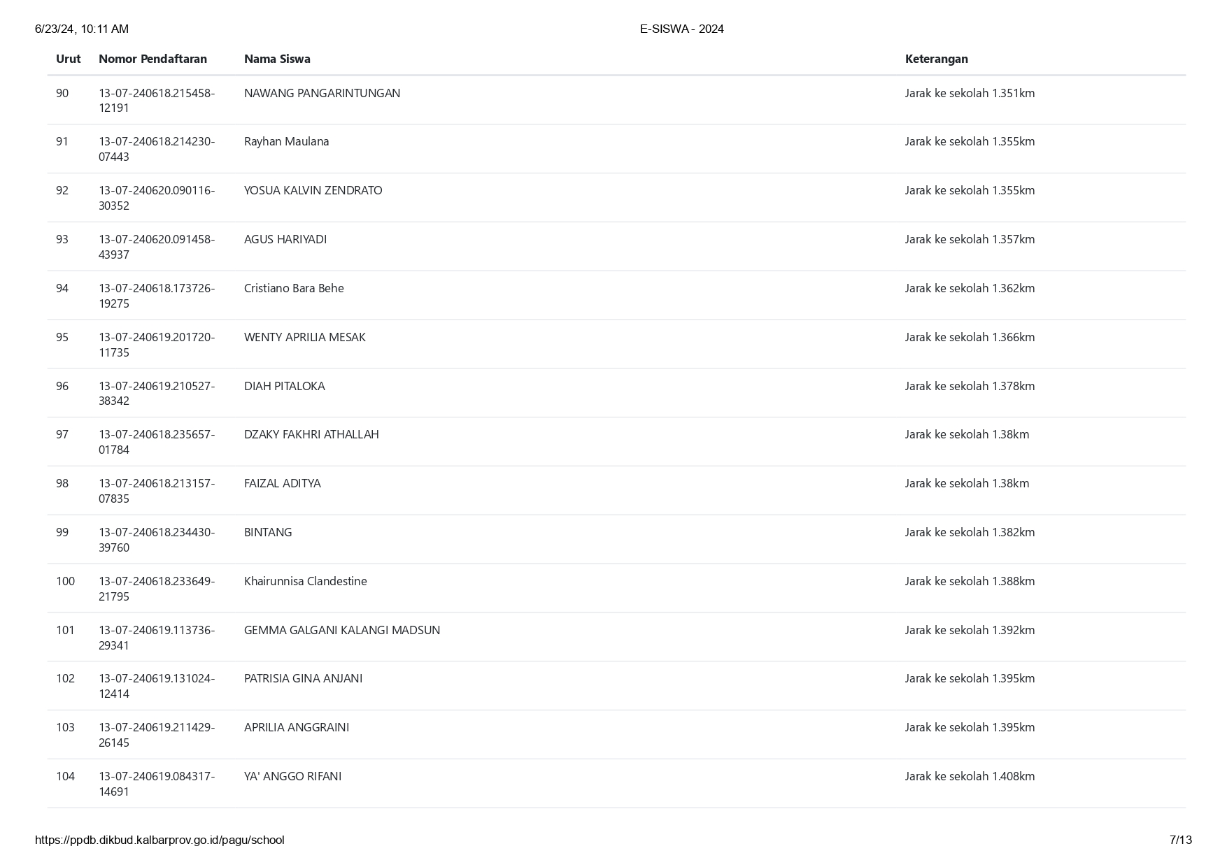Click registration number 13-07-240618.234430-39760
Image resolution: width=1227 pixels, height=867 pixels.
click(x=157, y=540)
